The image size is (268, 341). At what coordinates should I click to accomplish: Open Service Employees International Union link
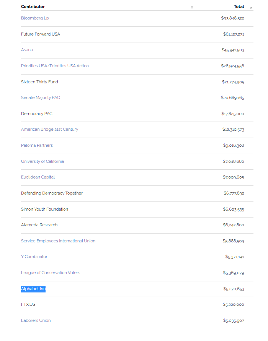(x=58, y=241)
